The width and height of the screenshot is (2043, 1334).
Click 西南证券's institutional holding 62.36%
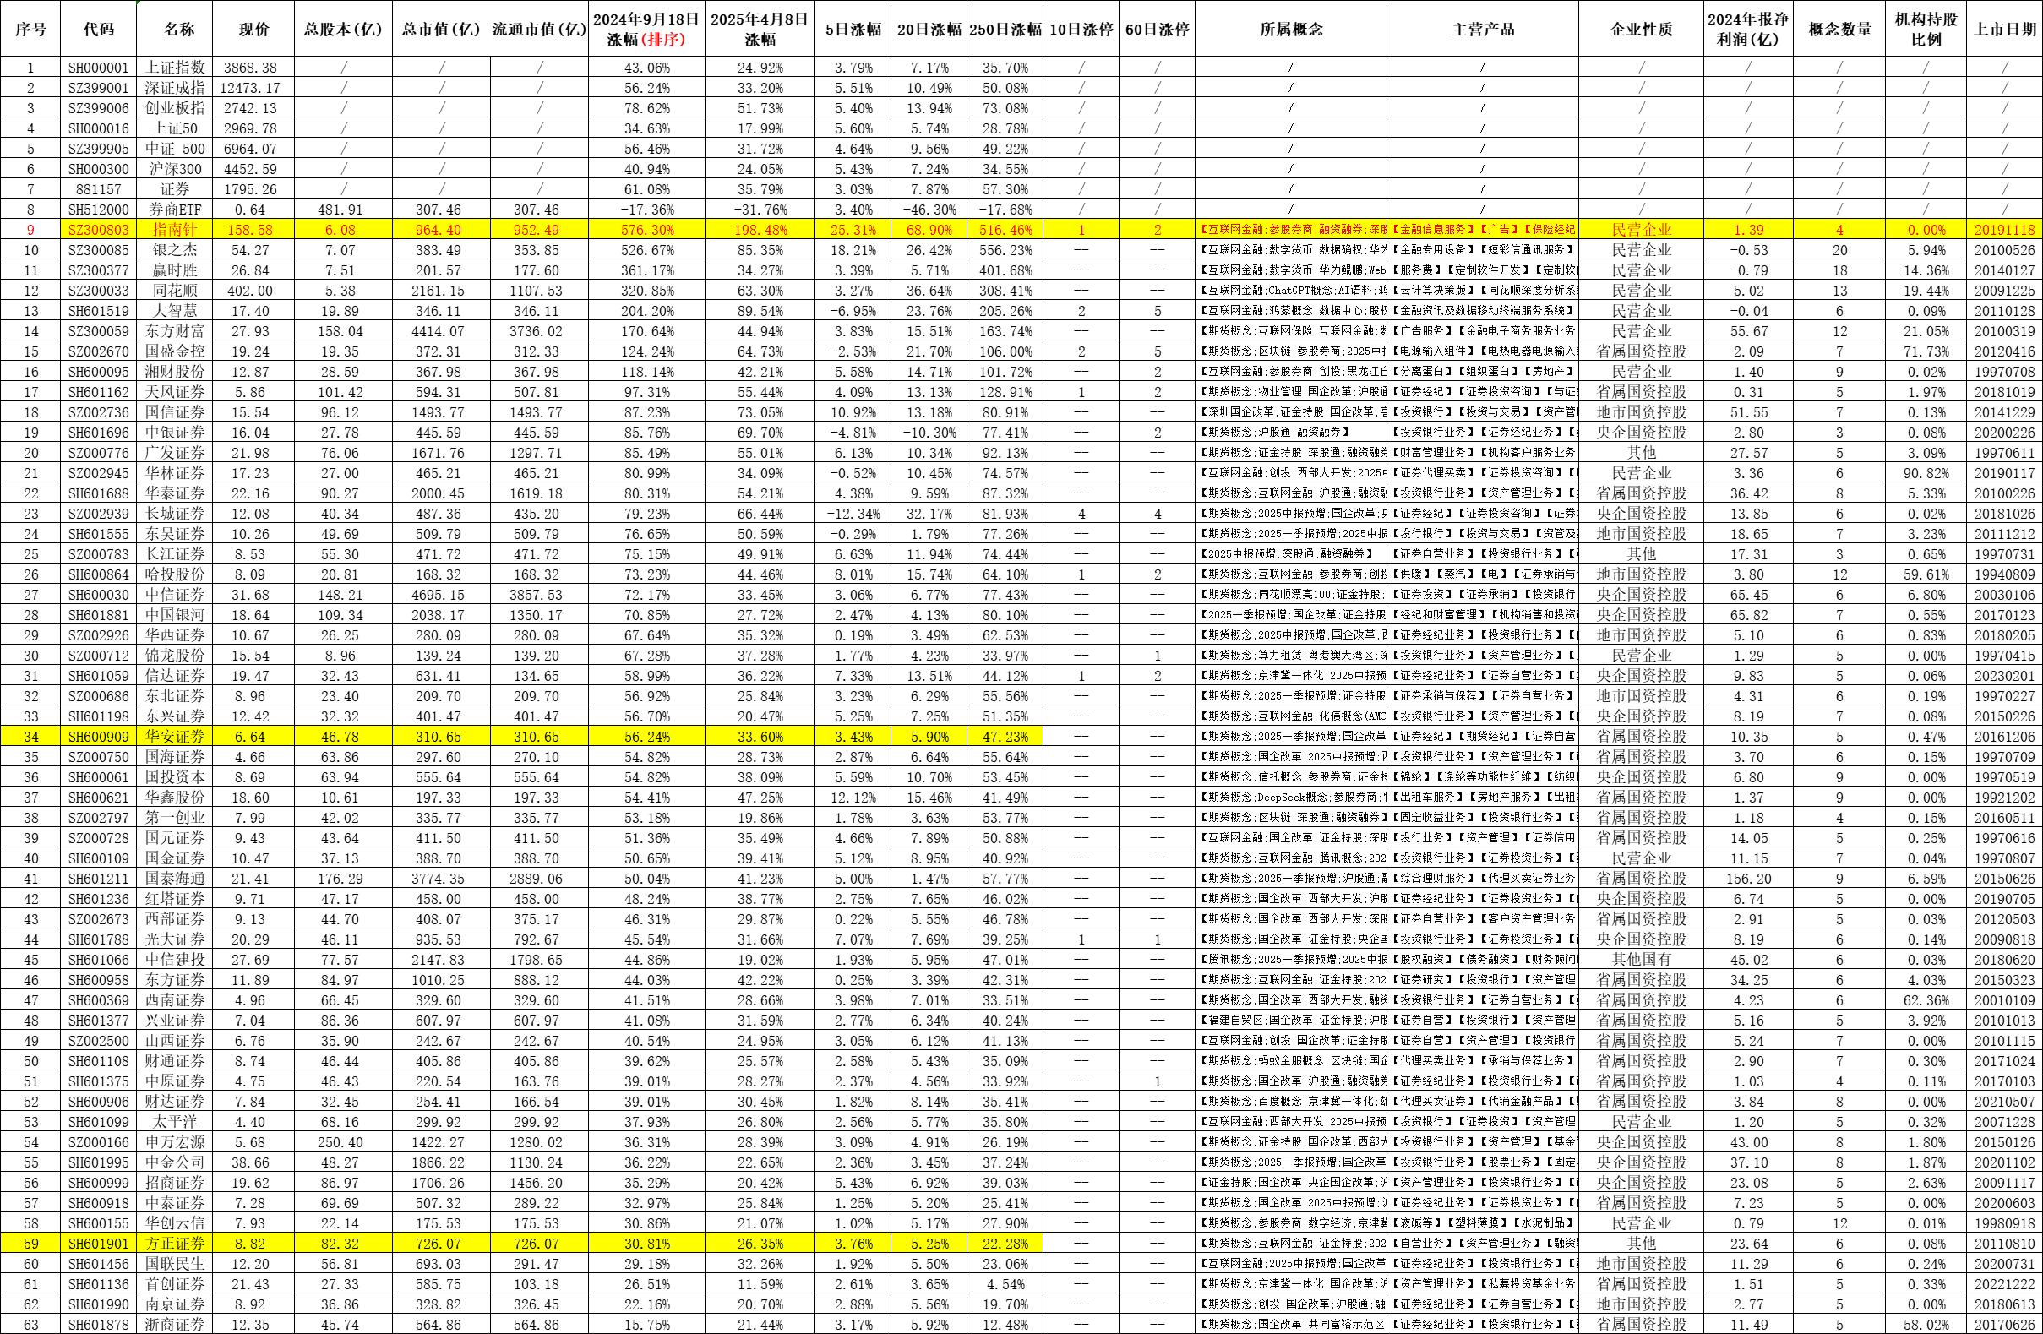coord(1926,1000)
